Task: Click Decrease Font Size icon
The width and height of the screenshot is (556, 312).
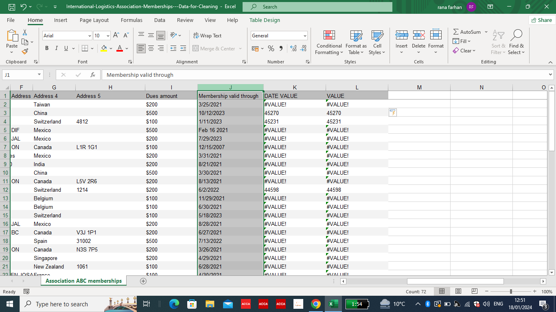Action: [126, 36]
